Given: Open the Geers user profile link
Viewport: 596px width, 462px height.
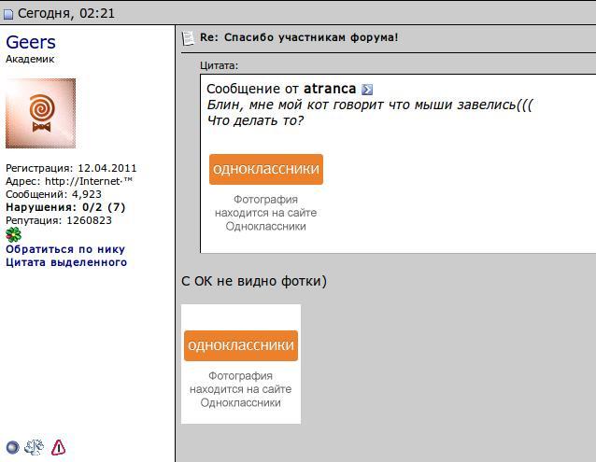Looking at the screenshot, I should click(x=31, y=42).
